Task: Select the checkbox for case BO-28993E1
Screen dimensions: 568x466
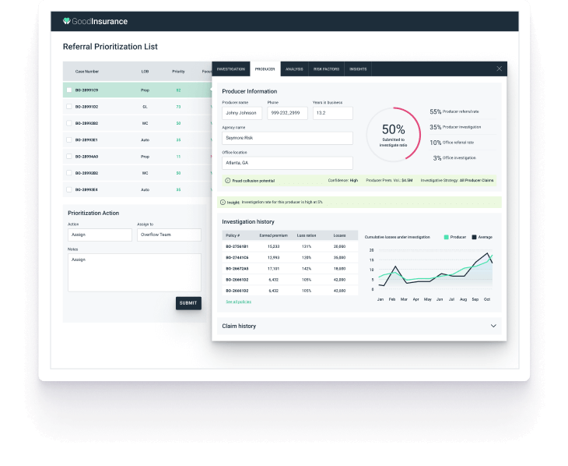Action: (68, 139)
